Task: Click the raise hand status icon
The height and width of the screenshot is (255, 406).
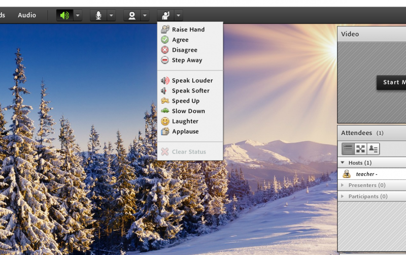Action: click(165, 15)
